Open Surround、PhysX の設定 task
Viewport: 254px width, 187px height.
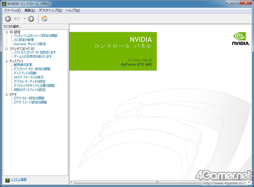(30, 44)
